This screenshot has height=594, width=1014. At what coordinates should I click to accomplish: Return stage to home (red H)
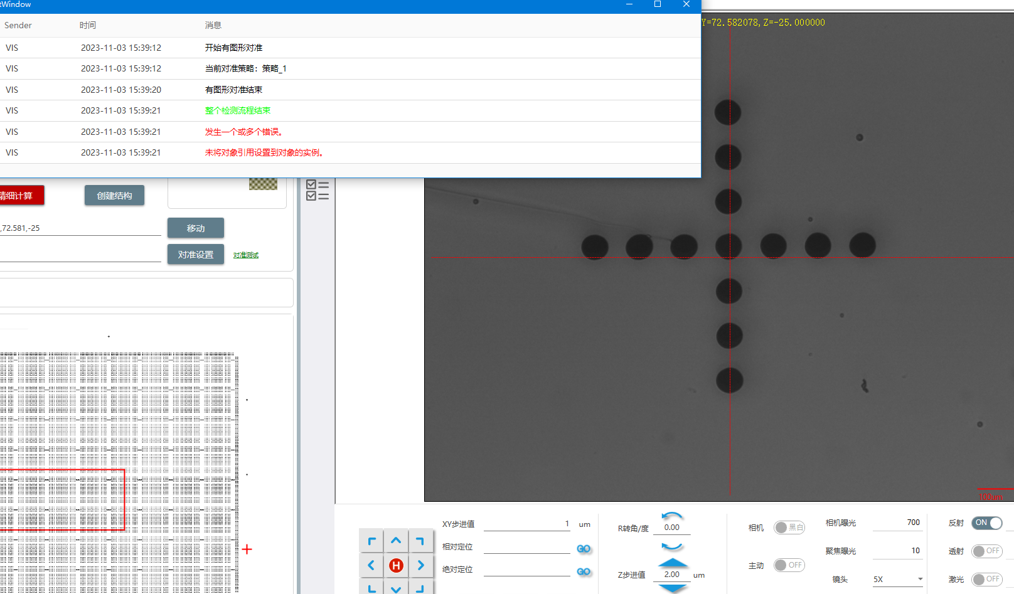point(396,565)
